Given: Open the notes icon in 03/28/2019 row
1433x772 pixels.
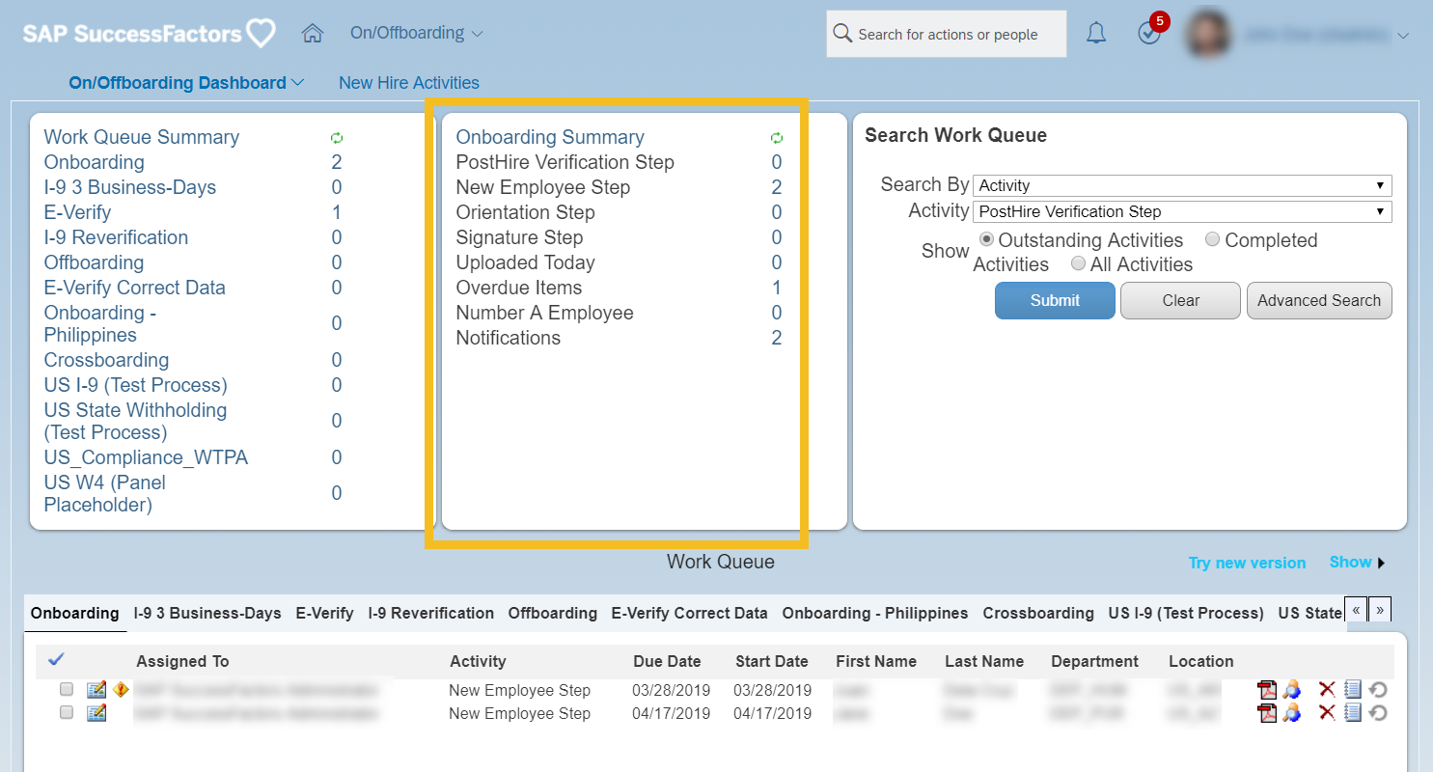Looking at the screenshot, I should click(x=1352, y=689).
